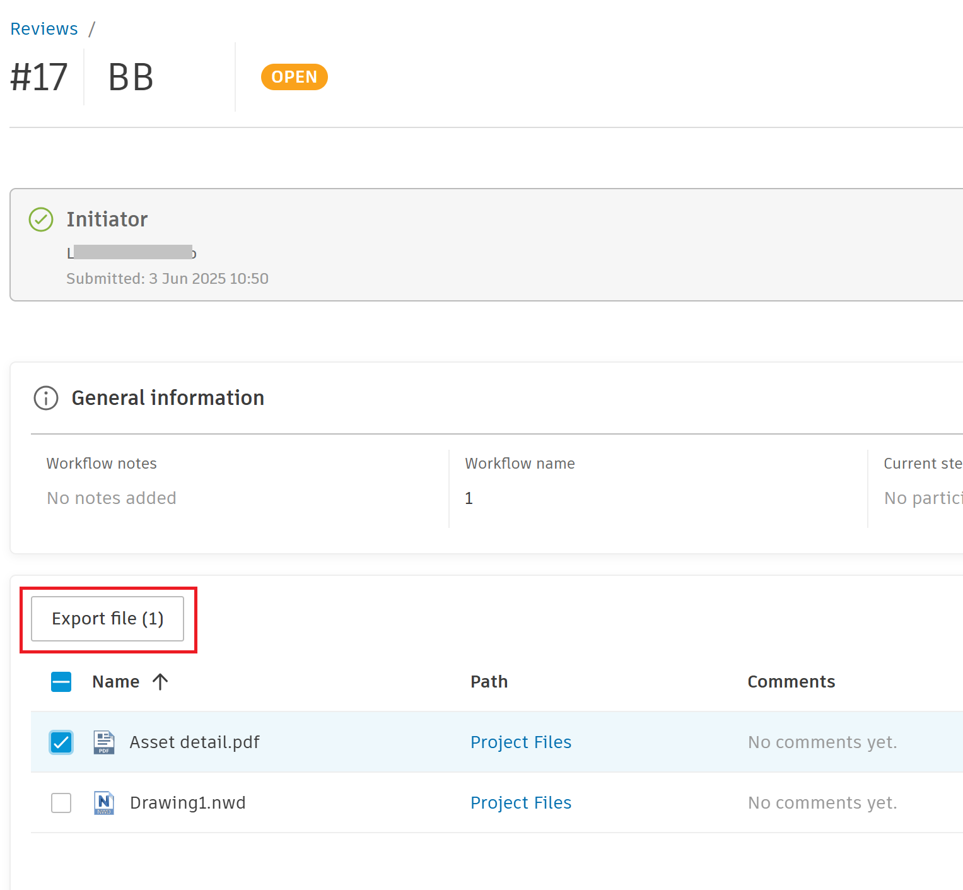Viewport: 963px width, 890px height.
Task: Click the Initiator green checkmark icon
Action: [41, 220]
